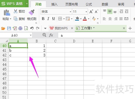This screenshot has width=135, height=99.
Task: Toggle Underline formatting
Action: (x=53, y=19)
